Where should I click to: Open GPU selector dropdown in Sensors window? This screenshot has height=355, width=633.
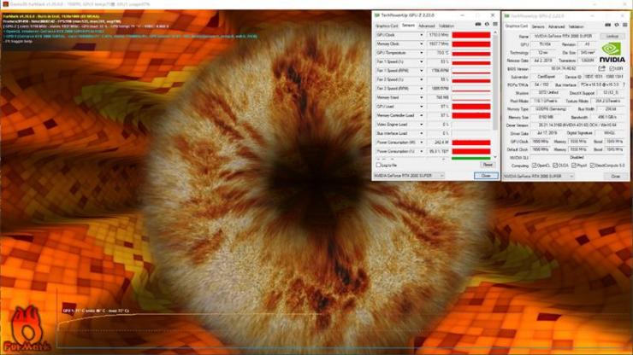(409, 176)
